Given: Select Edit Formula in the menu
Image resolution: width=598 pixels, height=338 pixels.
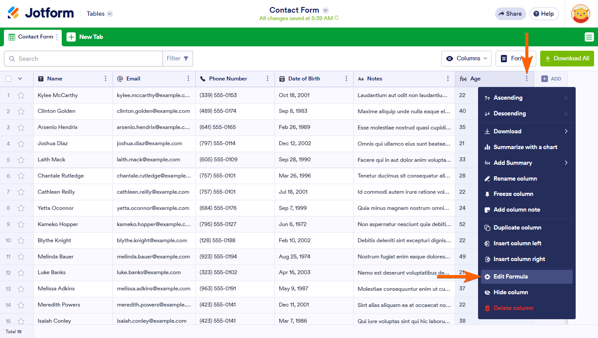Looking at the screenshot, I should coord(510,276).
